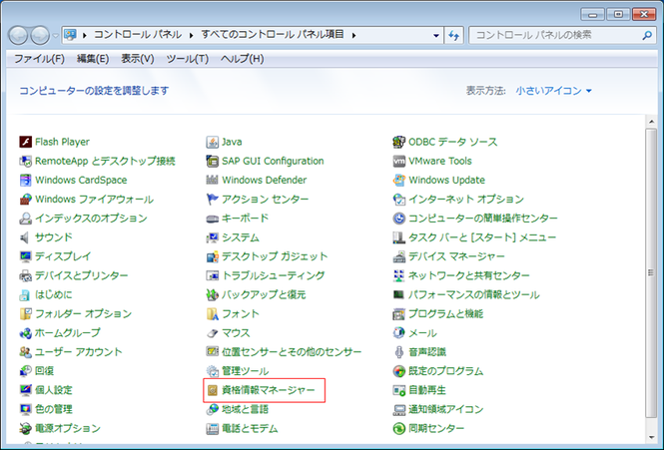Open the サウンド speaker icon
This screenshot has width=664, height=450.
(25, 237)
